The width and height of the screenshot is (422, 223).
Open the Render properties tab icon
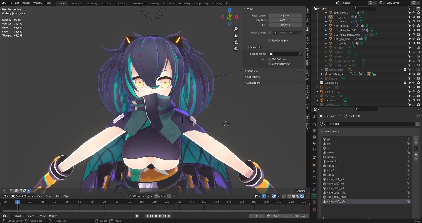pos(314,125)
